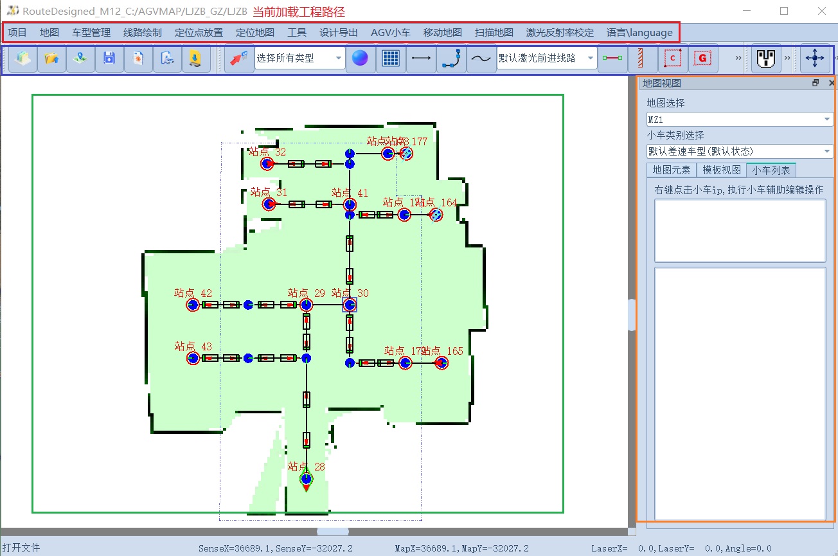Click the red dashed G region icon

703,58
